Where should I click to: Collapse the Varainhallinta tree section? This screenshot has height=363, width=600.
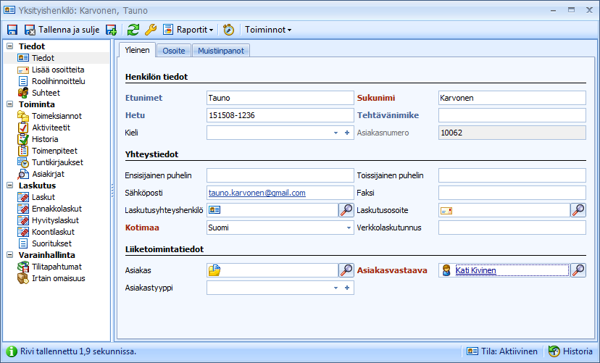(10, 255)
